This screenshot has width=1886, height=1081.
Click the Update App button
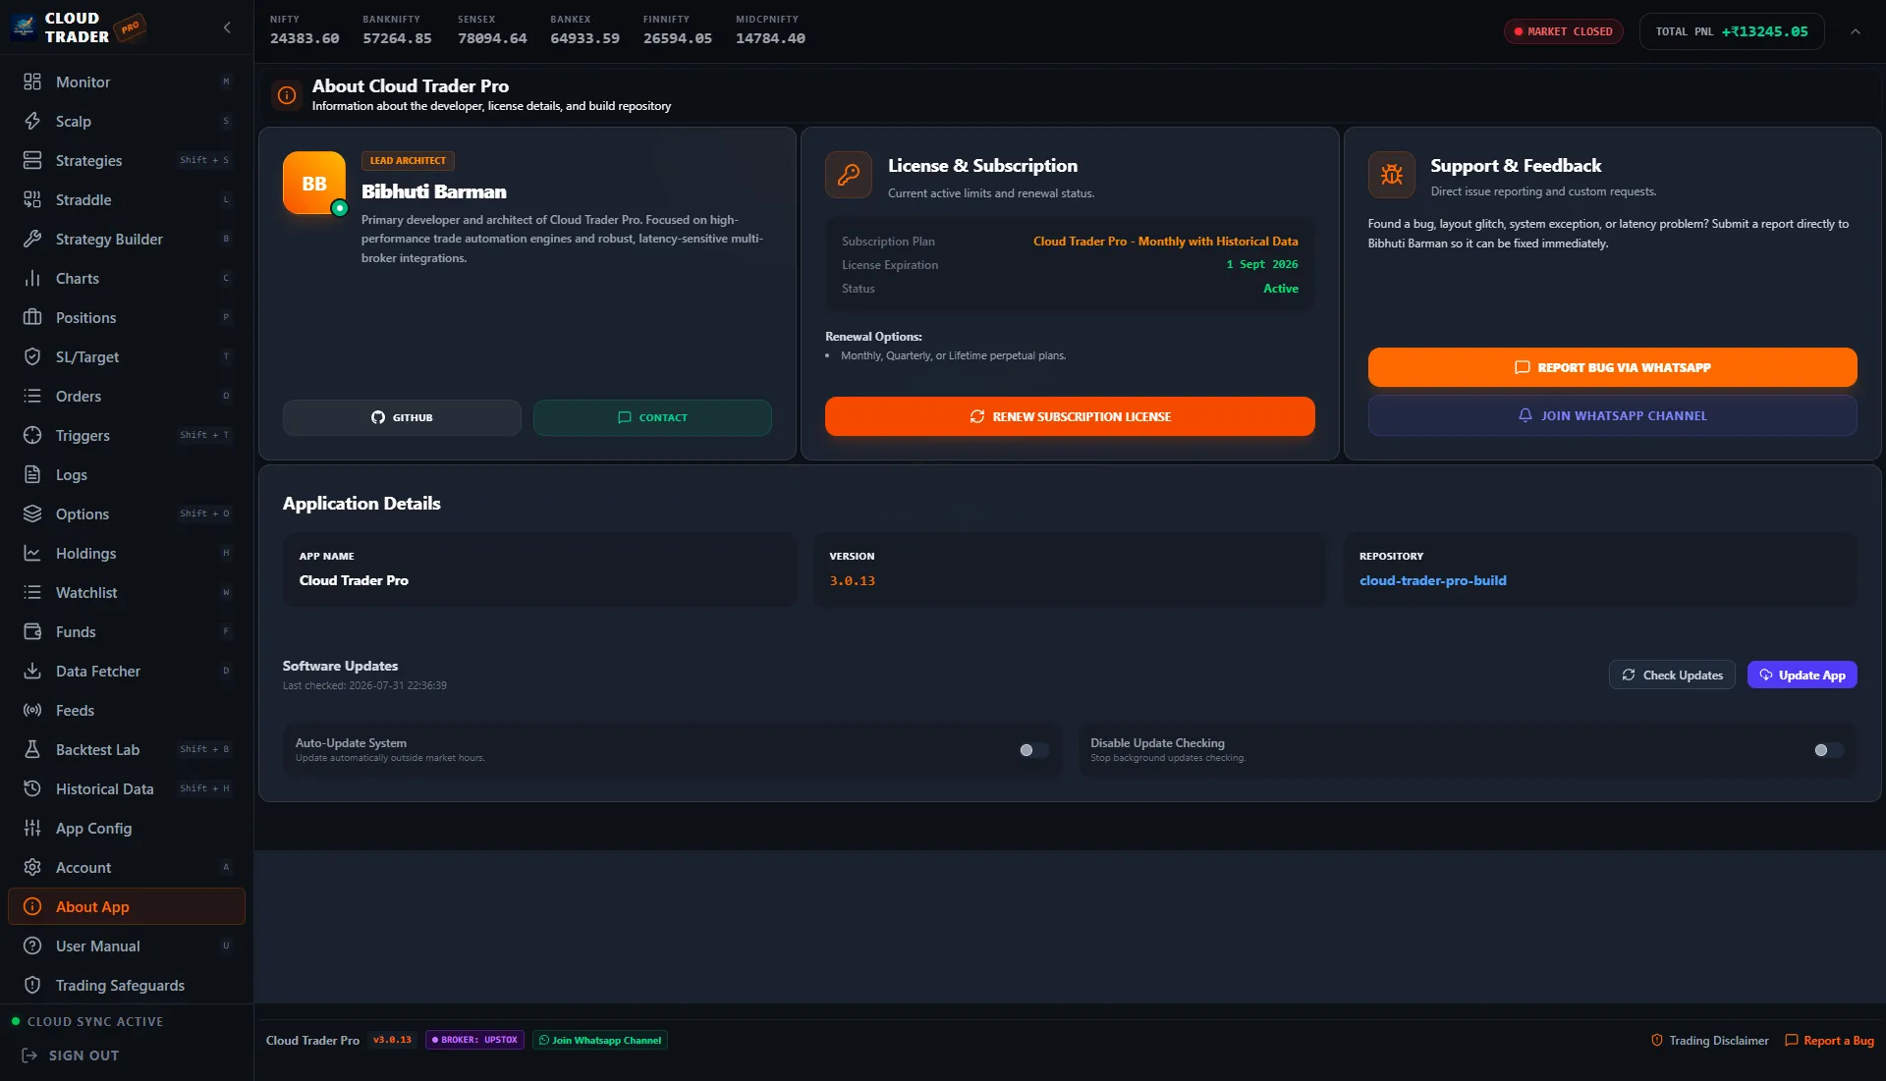pyautogui.click(x=1802, y=675)
